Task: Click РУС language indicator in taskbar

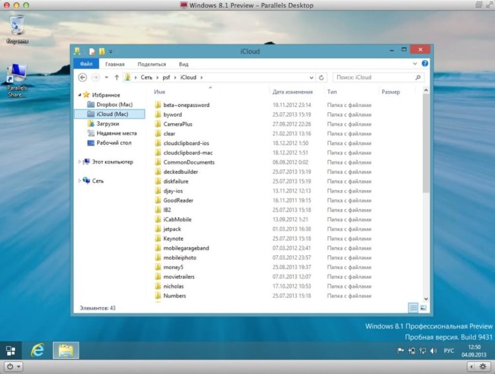Action: pyautogui.click(x=449, y=351)
